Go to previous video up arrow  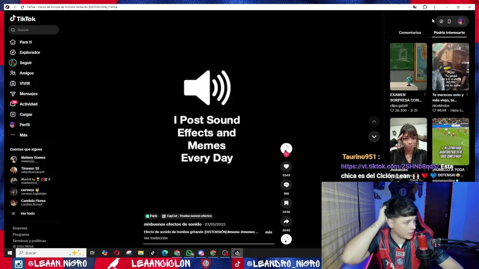coord(374,121)
